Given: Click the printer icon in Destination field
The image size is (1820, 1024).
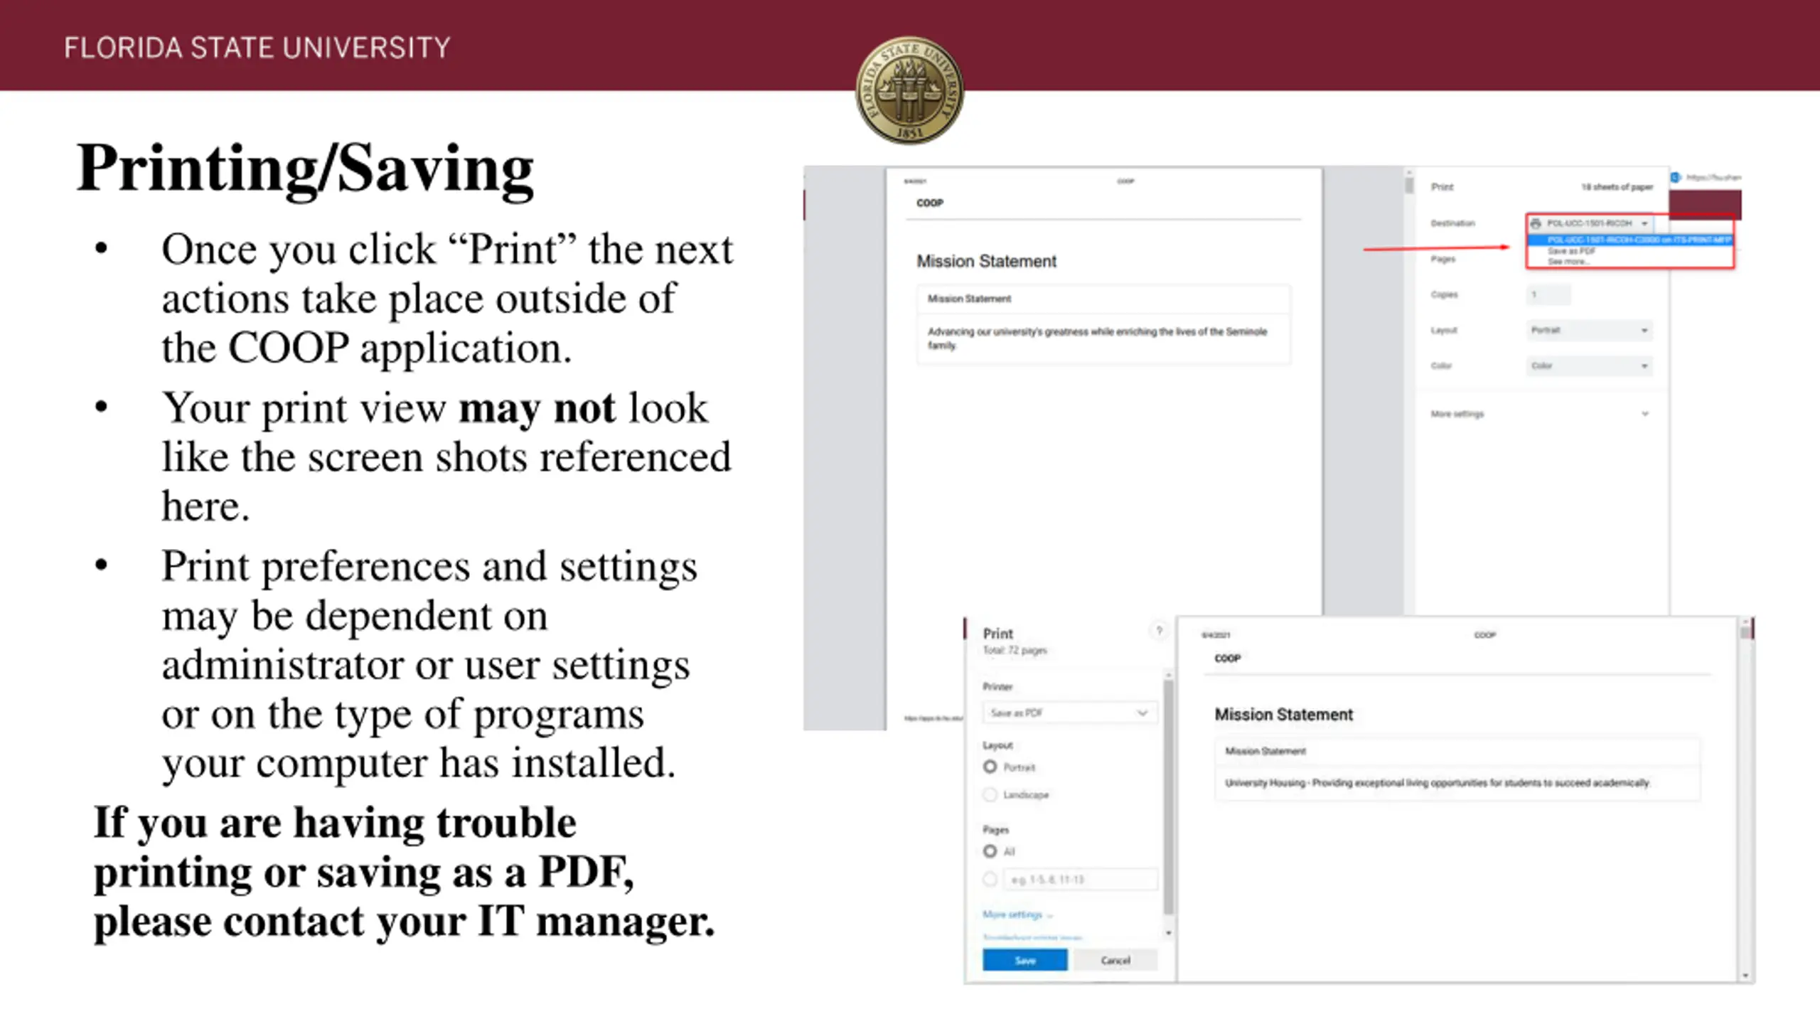Looking at the screenshot, I should [1536, 223].
